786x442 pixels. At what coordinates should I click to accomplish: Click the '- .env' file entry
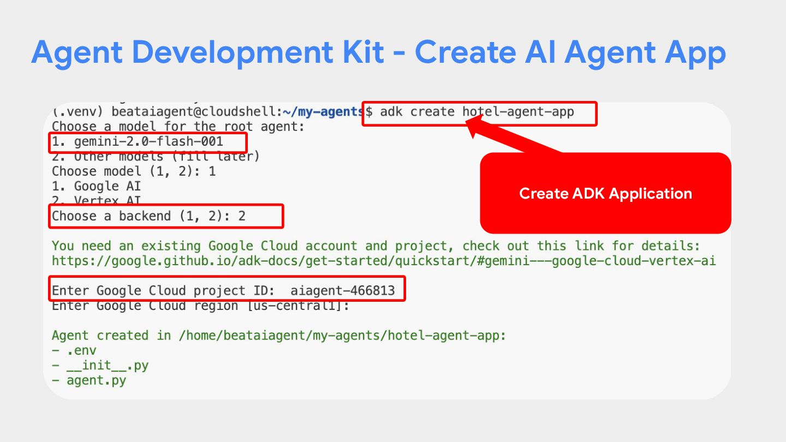coord(74,350)
